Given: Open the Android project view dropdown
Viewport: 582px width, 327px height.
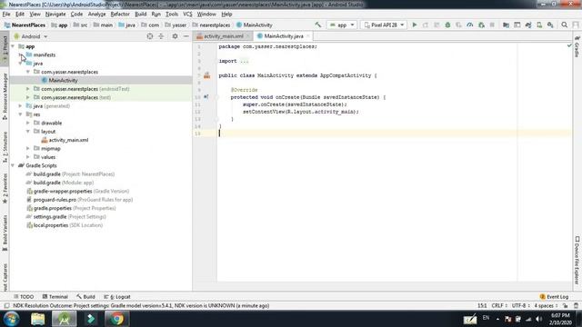Looking at the screenshot, I should pyautogui.click(x=30, y=36).
